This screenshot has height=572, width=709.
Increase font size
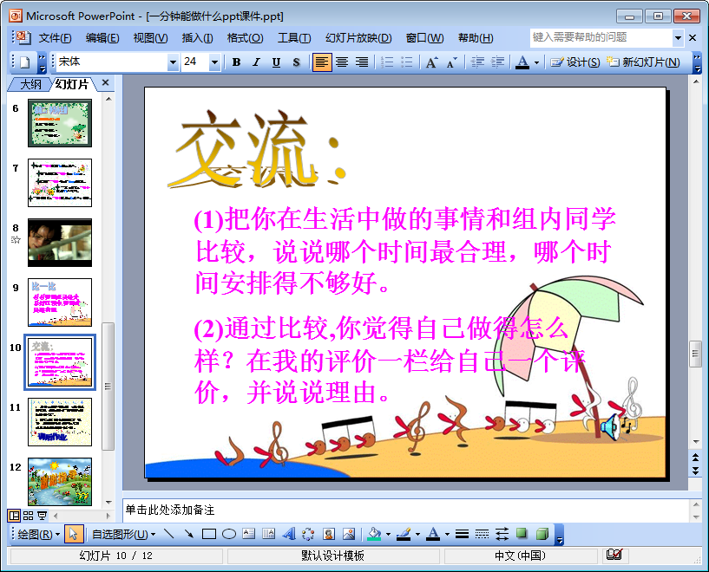point(432,62)
